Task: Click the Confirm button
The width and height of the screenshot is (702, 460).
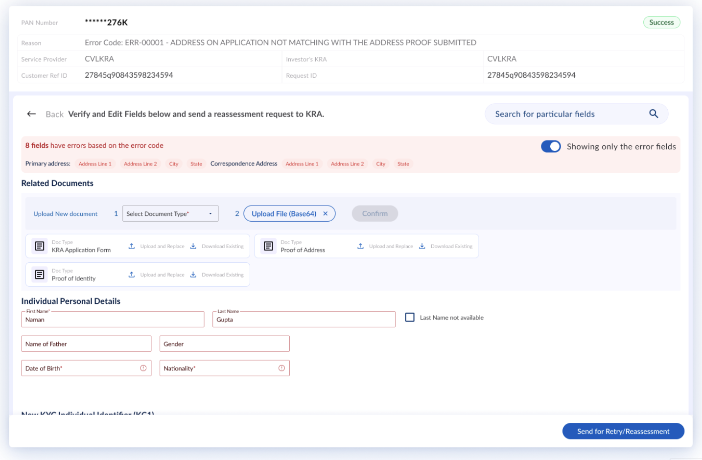Action: click(x=375, y=213)
